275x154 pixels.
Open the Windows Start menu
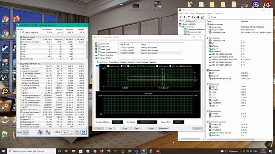3,151
